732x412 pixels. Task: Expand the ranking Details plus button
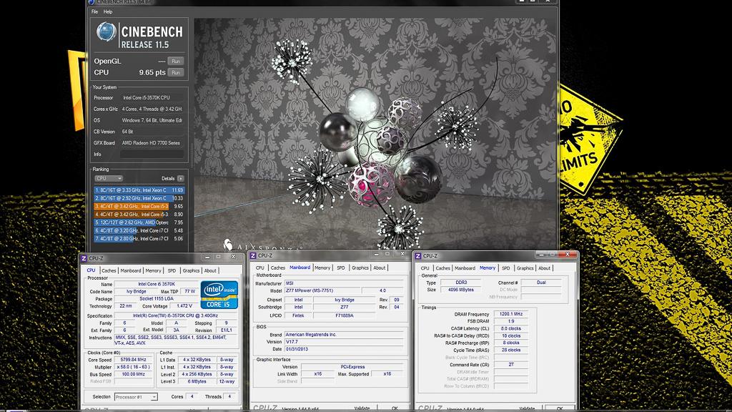click(x=181, y=178)
